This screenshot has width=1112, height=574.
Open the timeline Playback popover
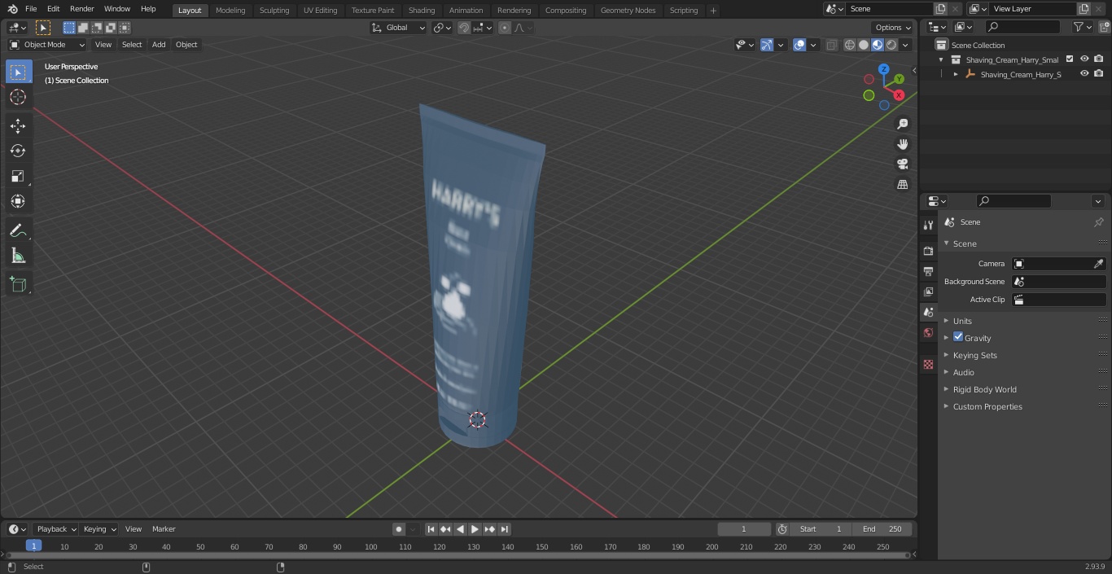pyautogui.click(x=56, y=529)
